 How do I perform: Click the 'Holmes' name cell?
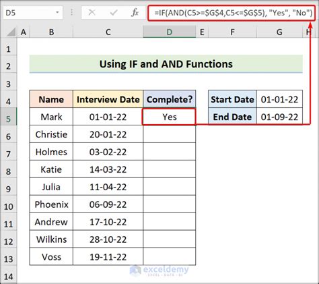[x=51, y=152]
